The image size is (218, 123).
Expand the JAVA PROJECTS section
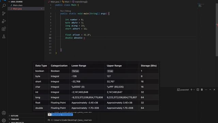tap(17, 122)
